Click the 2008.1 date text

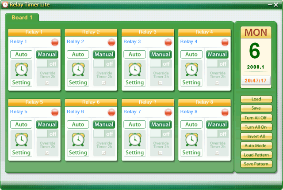pos(256,67)
